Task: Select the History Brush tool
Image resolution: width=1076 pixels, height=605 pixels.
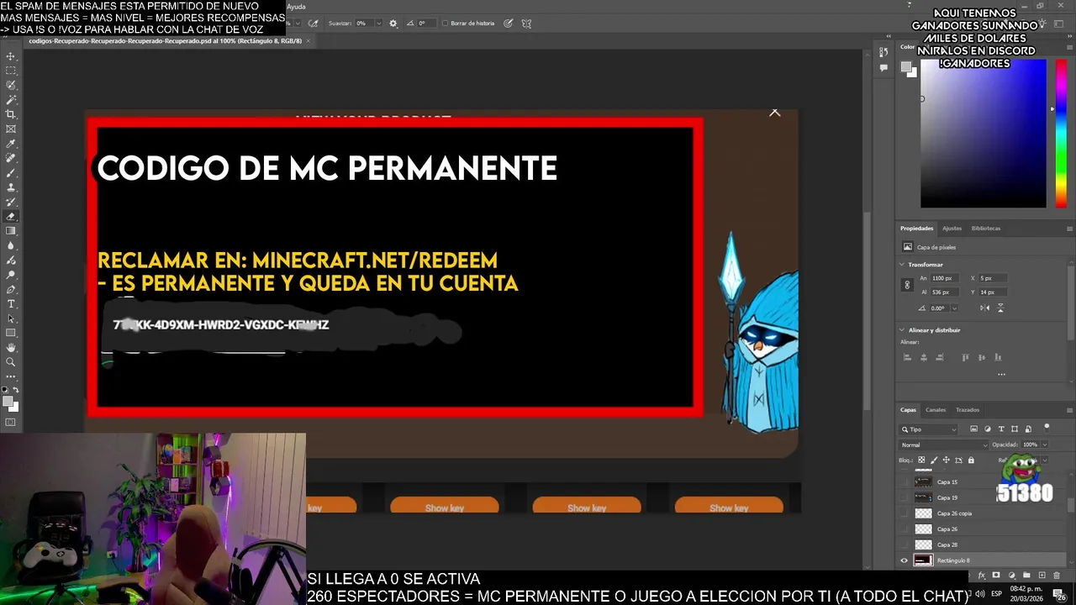Action: click(11, 202)
